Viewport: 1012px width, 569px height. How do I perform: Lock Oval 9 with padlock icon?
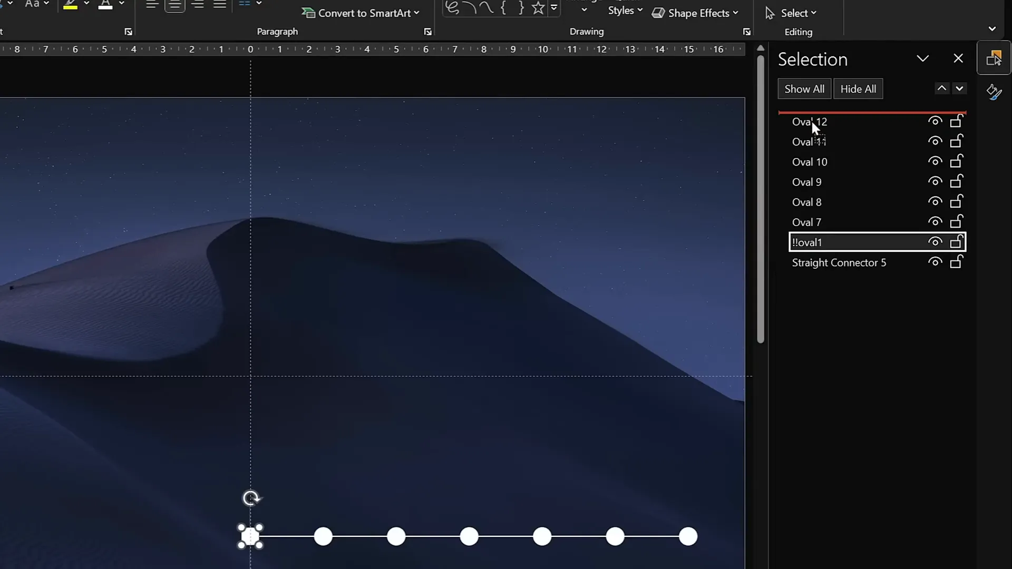point(956,181)
